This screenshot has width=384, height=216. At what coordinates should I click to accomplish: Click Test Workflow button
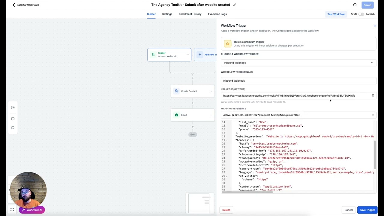click(x=336, y=14)
